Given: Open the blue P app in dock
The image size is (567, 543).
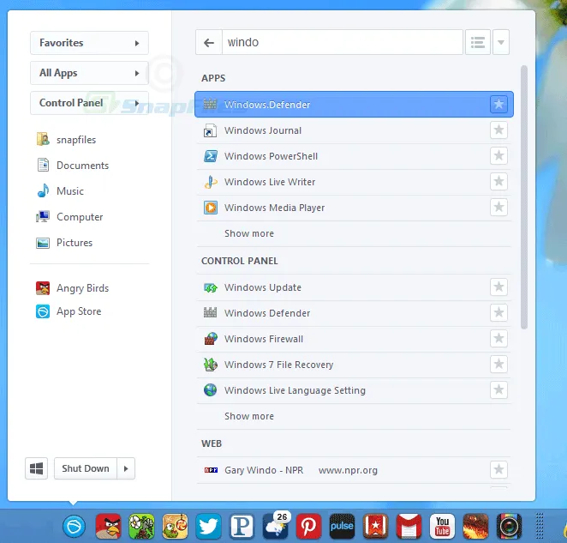Looking at the screenshot, I should 242,526.
